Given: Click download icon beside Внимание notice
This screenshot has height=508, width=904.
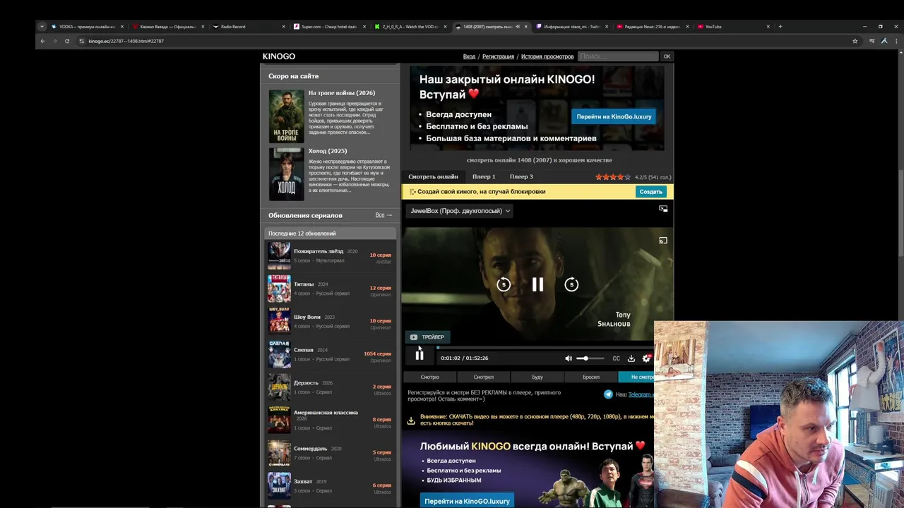Looking at the screenshot, I should coord(411,421).
